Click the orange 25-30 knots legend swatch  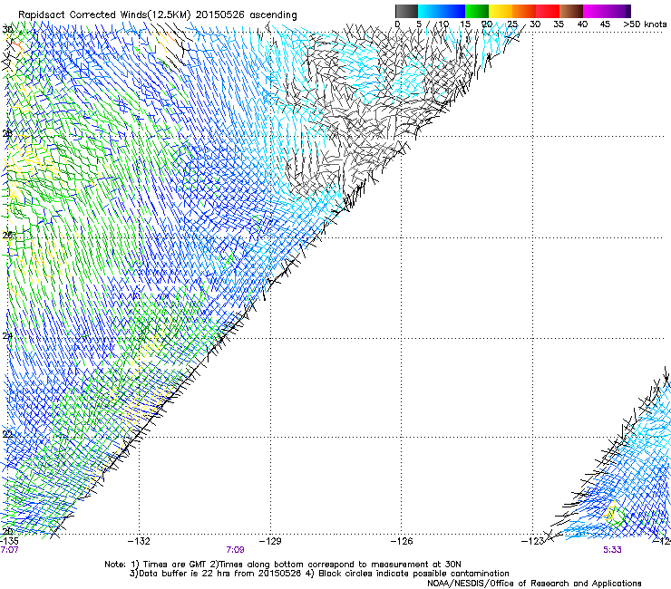pos(524,11)
